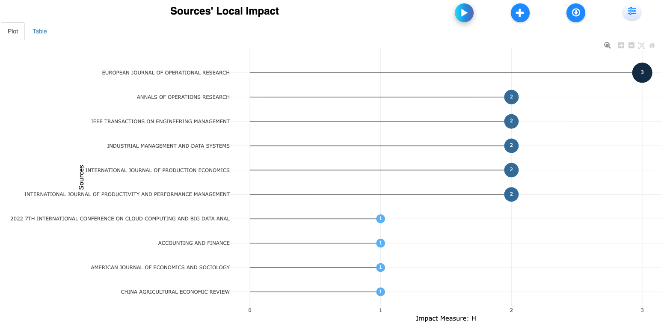Reset axes with the home icon
This screenshot has height=330, width=667.
tap(652, 45)
